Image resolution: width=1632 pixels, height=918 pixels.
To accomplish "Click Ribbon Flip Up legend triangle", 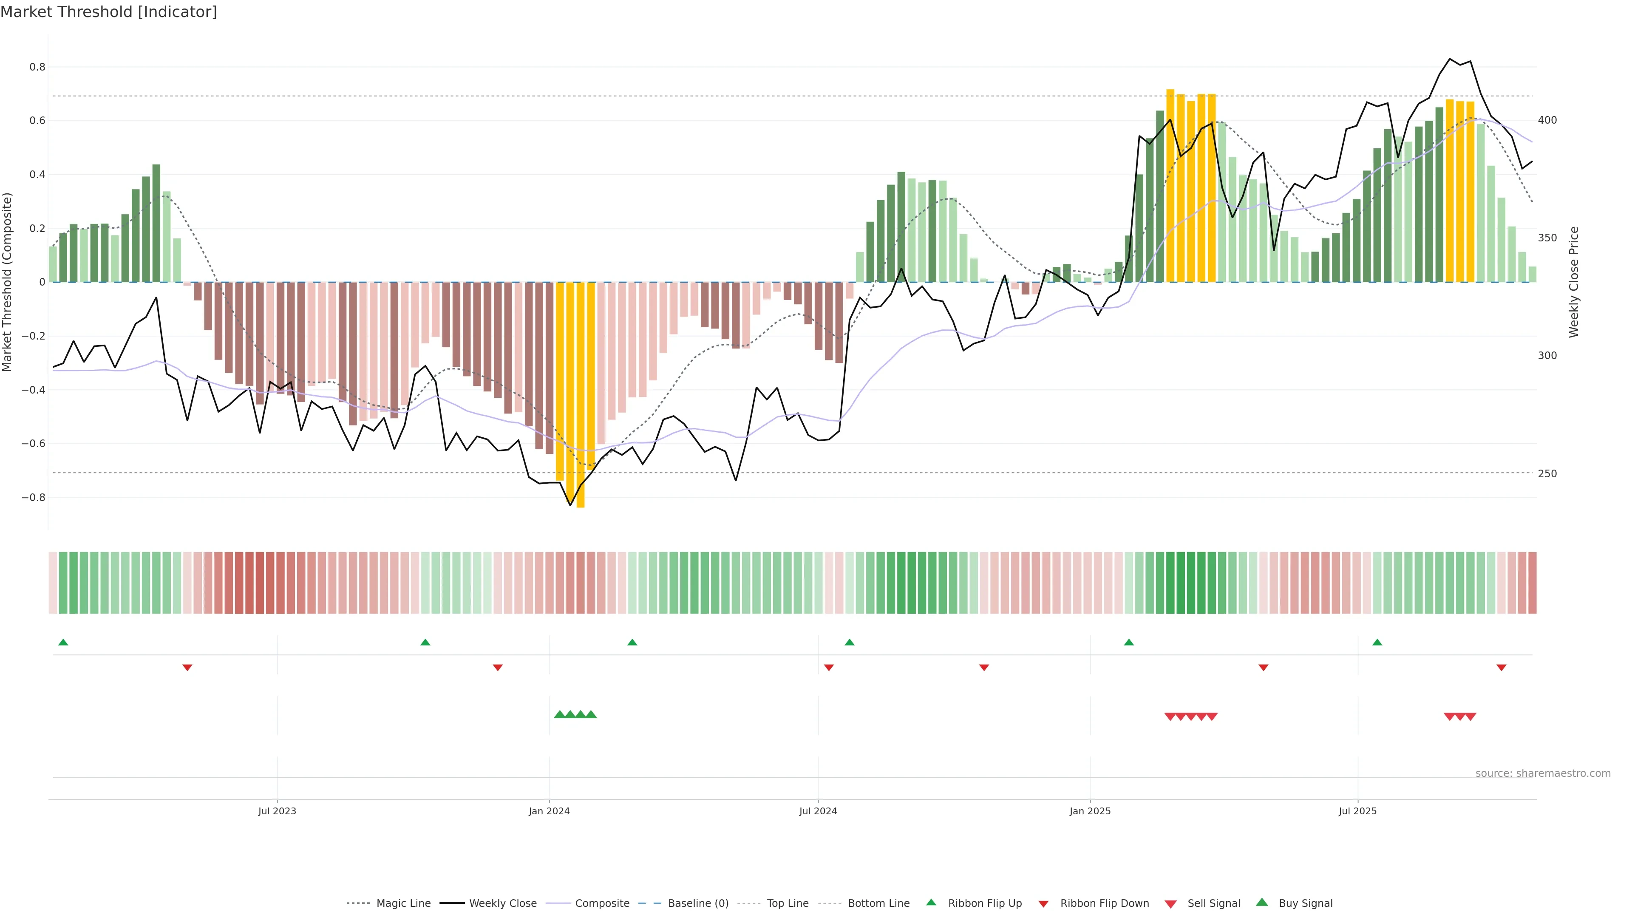I will [931, 902].
